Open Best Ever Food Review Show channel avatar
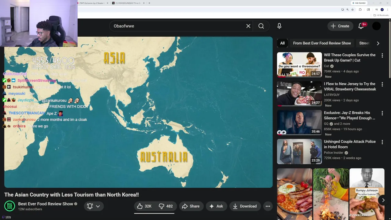The height and width of the screenshot is (220, 391). [9, 206]
